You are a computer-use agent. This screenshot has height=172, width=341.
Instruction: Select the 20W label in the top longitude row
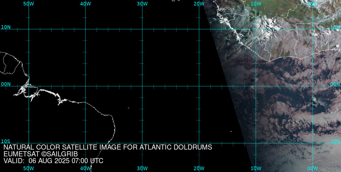click(199, 4)
